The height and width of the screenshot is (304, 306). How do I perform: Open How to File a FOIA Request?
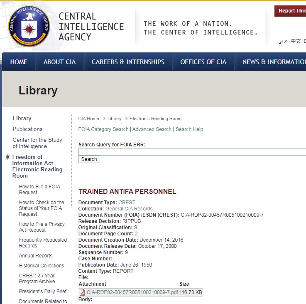tap(39, 190)
